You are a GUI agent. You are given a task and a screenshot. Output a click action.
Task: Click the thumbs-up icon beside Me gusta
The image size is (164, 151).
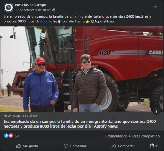[x=19, y=146]
